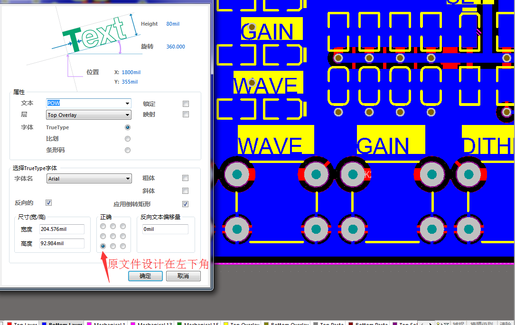Screen dimensions: 515x325
Task: Click the 反向文本偏移量 field showing 0mil
Action: [165, 229]
